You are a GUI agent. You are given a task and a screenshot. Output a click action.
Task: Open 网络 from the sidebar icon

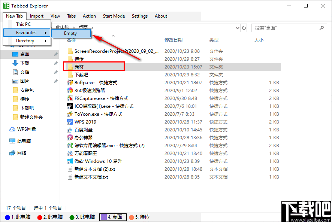(x=12, y=153)
